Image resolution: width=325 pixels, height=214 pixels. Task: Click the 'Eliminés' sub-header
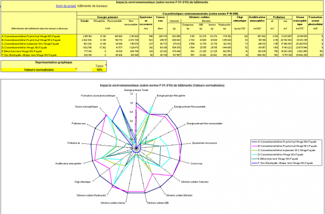[x=206, y=21]
